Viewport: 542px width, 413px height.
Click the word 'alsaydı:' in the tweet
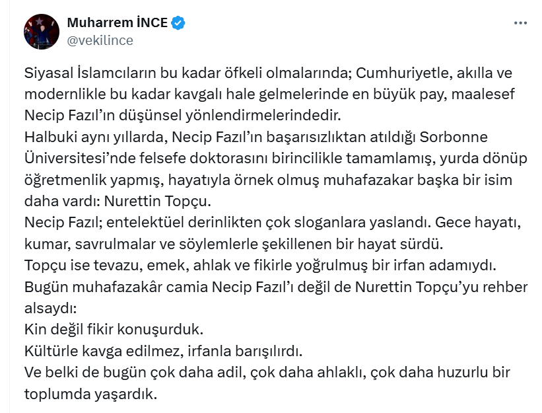coord(50,308)
